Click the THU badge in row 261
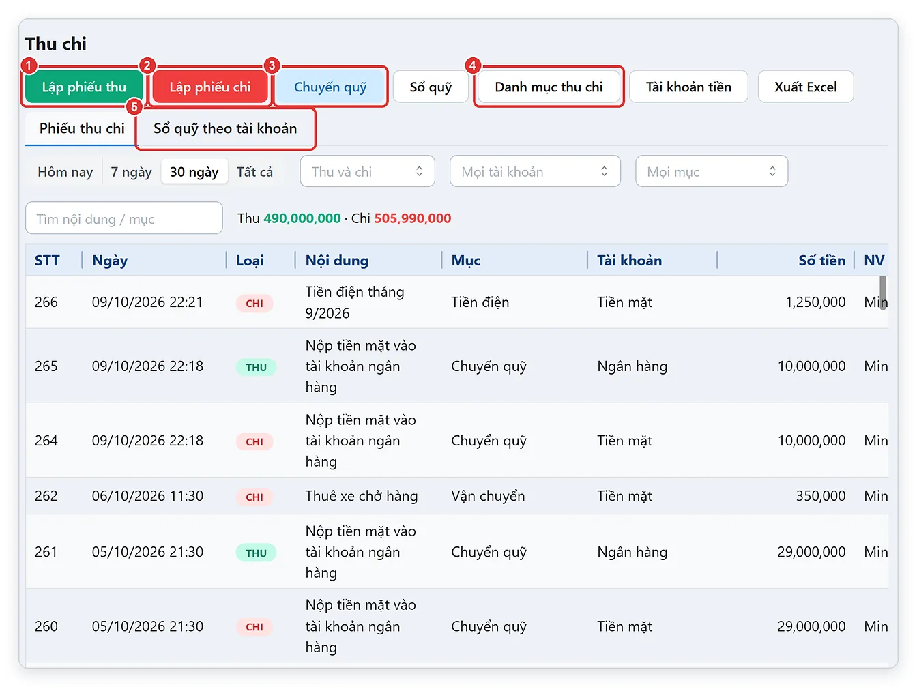 coord(256,553)
